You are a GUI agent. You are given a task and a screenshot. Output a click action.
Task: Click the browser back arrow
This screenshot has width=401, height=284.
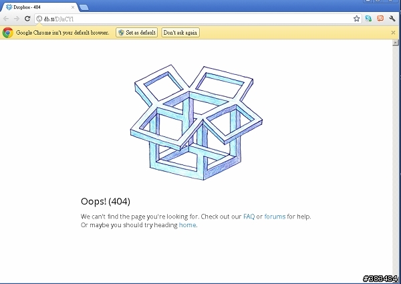point(6,19)
